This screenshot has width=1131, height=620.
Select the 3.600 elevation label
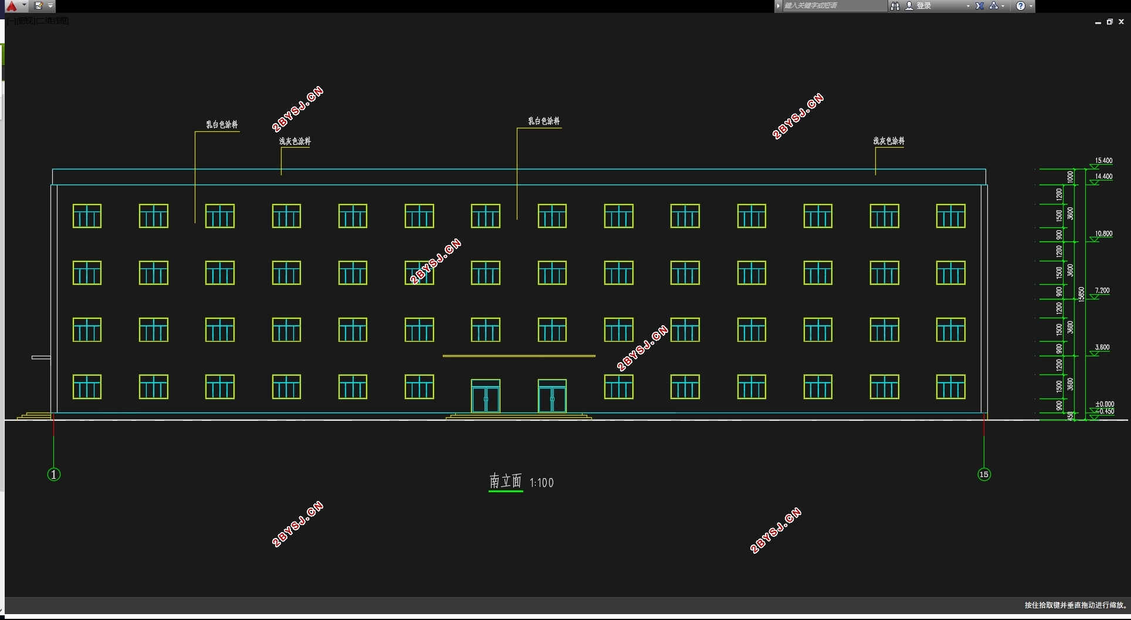click(1102, 348)
